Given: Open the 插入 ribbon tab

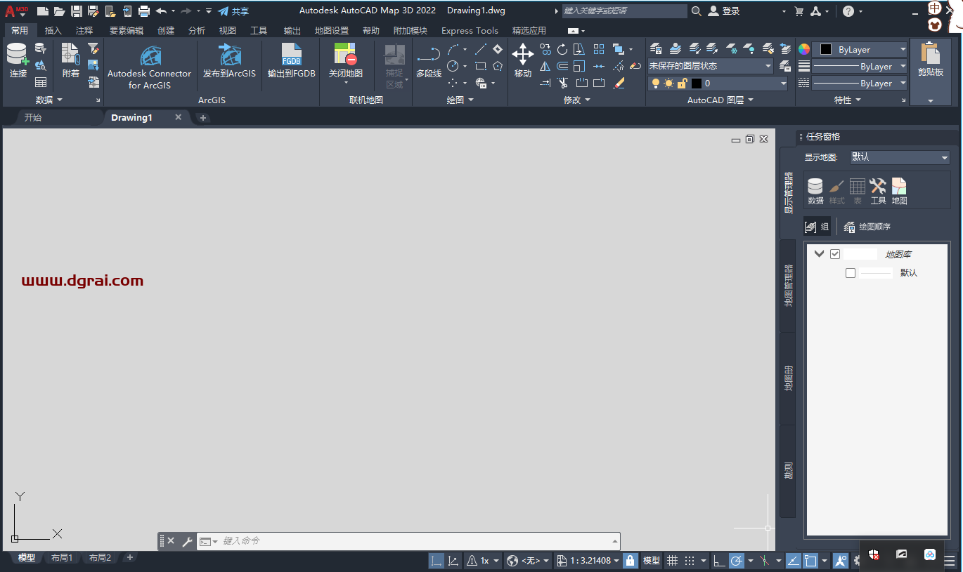Looking at the screenshot, I should pyautogui.click(x=53, y=31).
